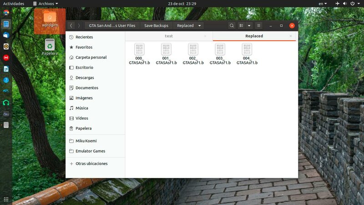Open the hamburger menu in Files
Screen dimensions: 364x205
pos(259,26)
